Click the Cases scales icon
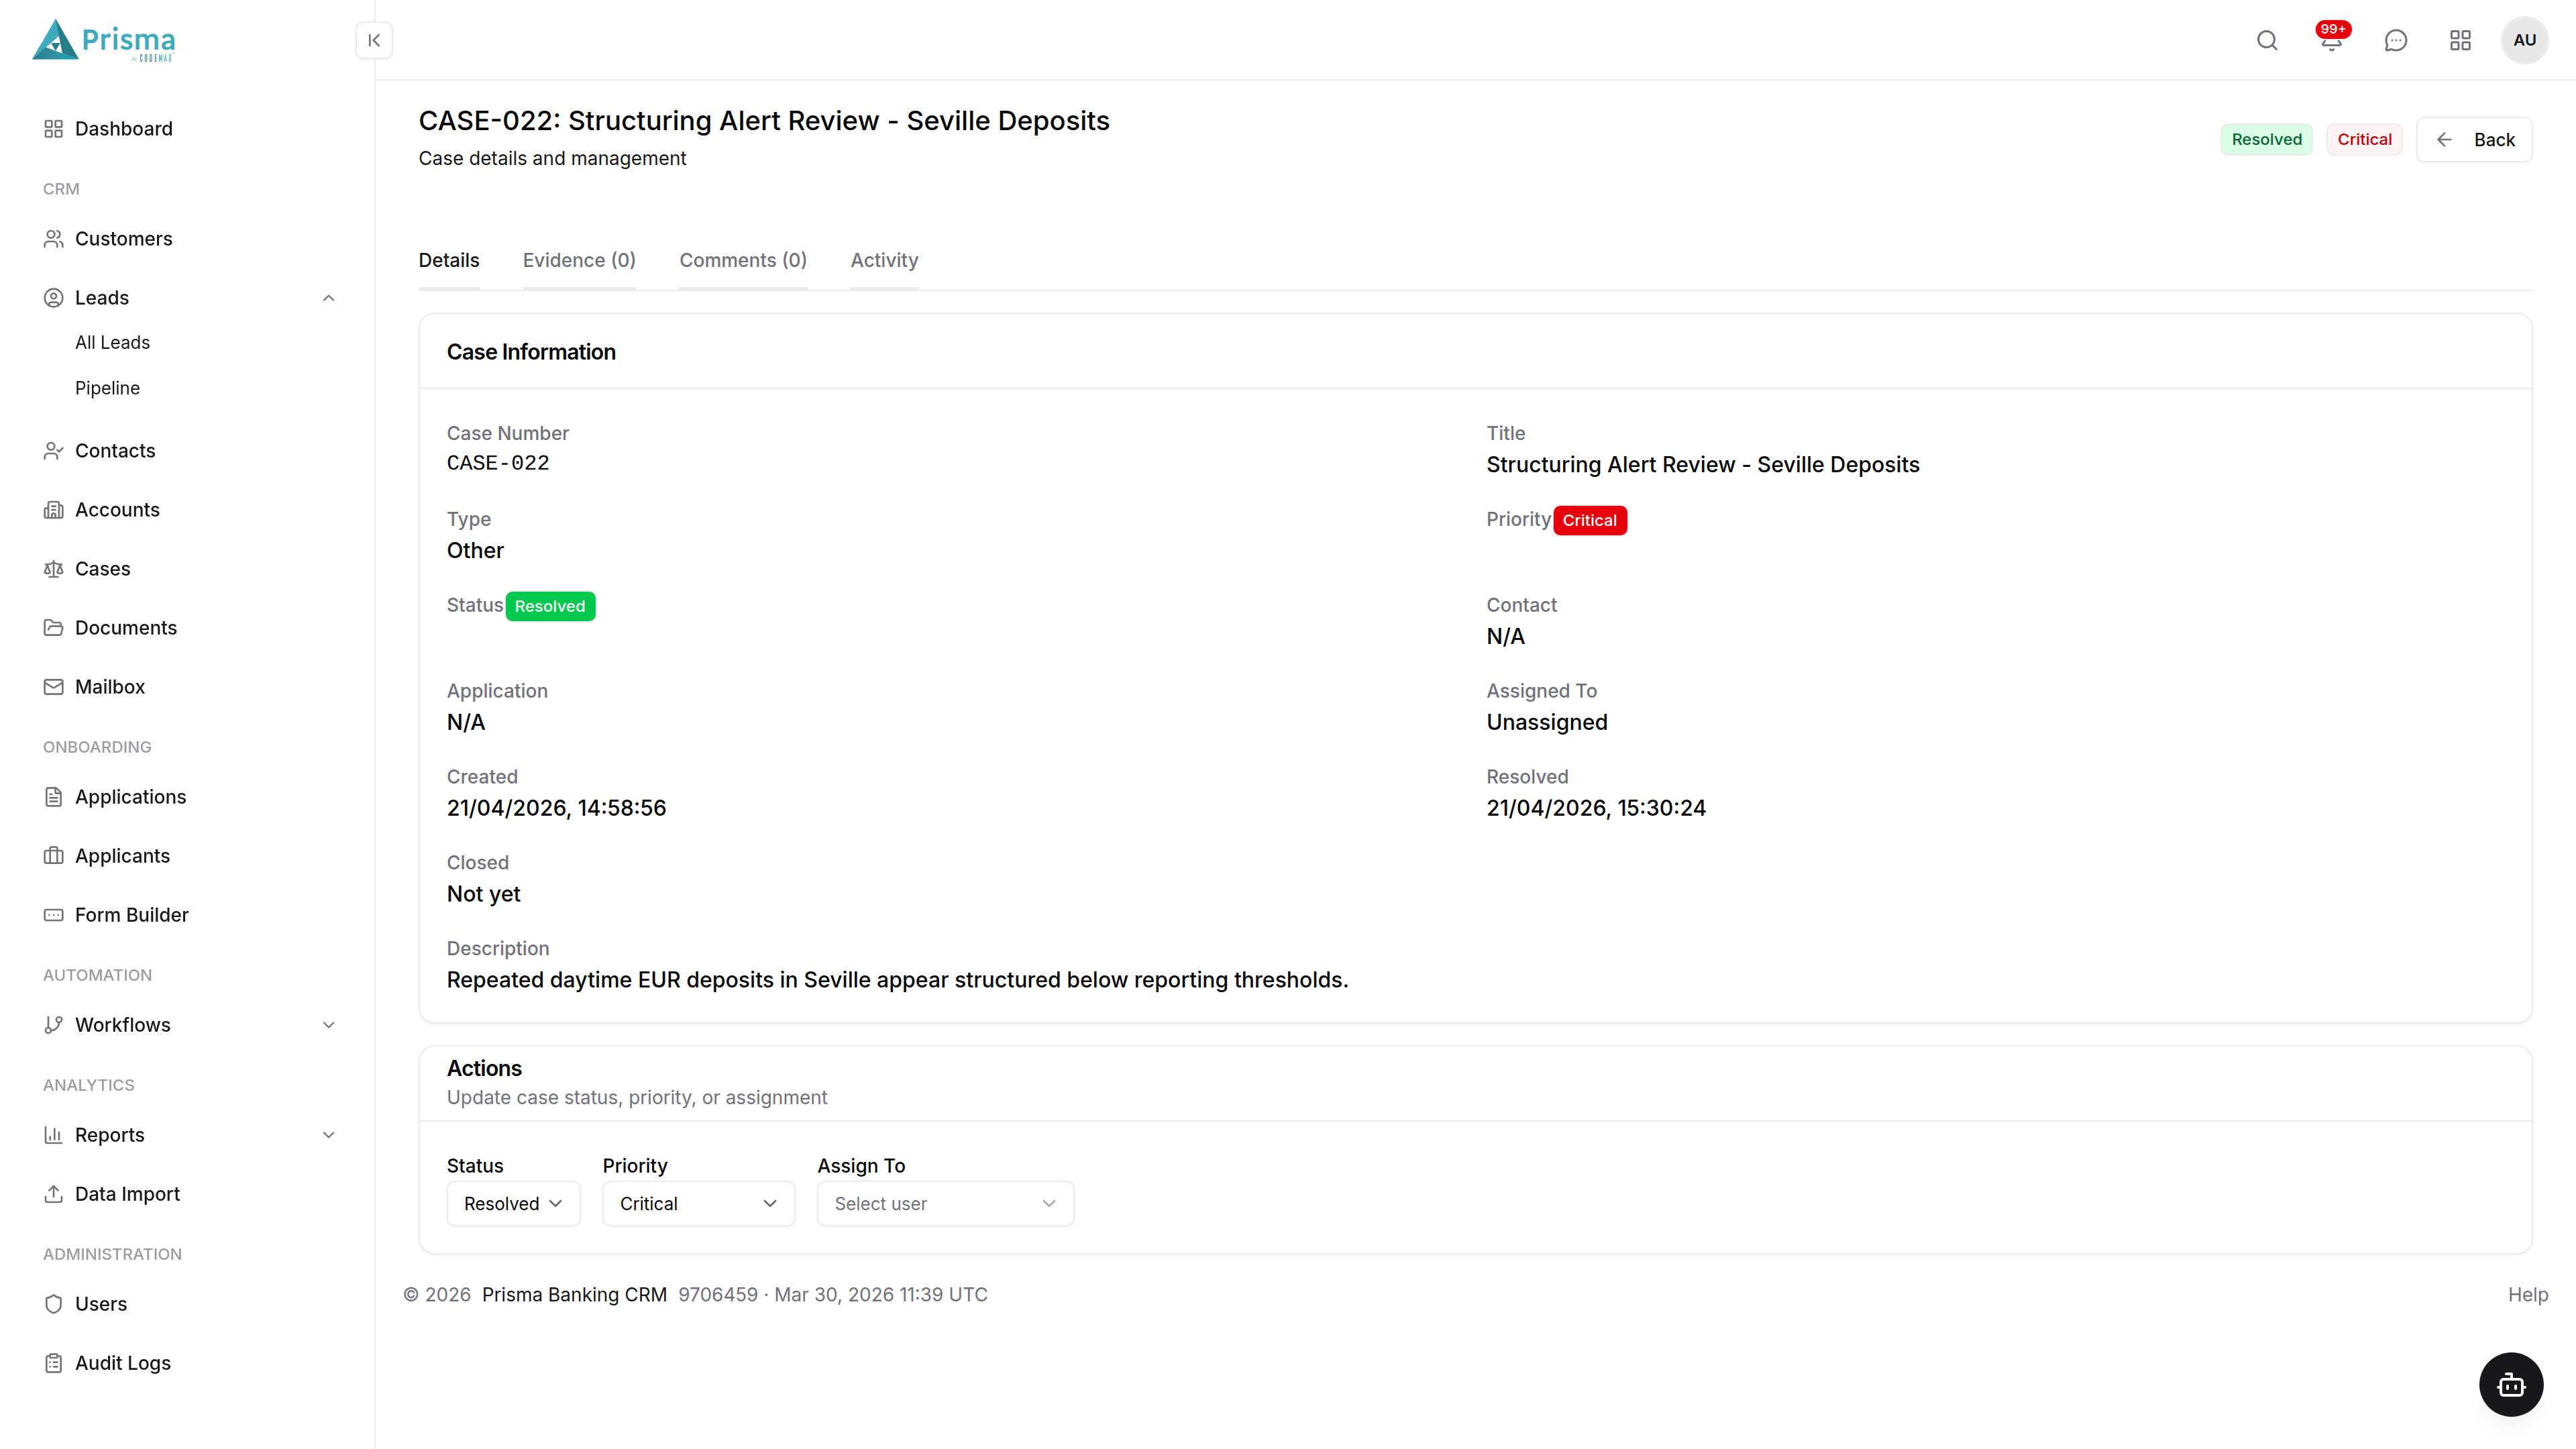Viewport: 2576px width, 1449px height. 53,569
